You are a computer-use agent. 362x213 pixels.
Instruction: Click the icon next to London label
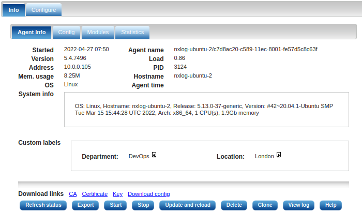click(x=279, y=155)
